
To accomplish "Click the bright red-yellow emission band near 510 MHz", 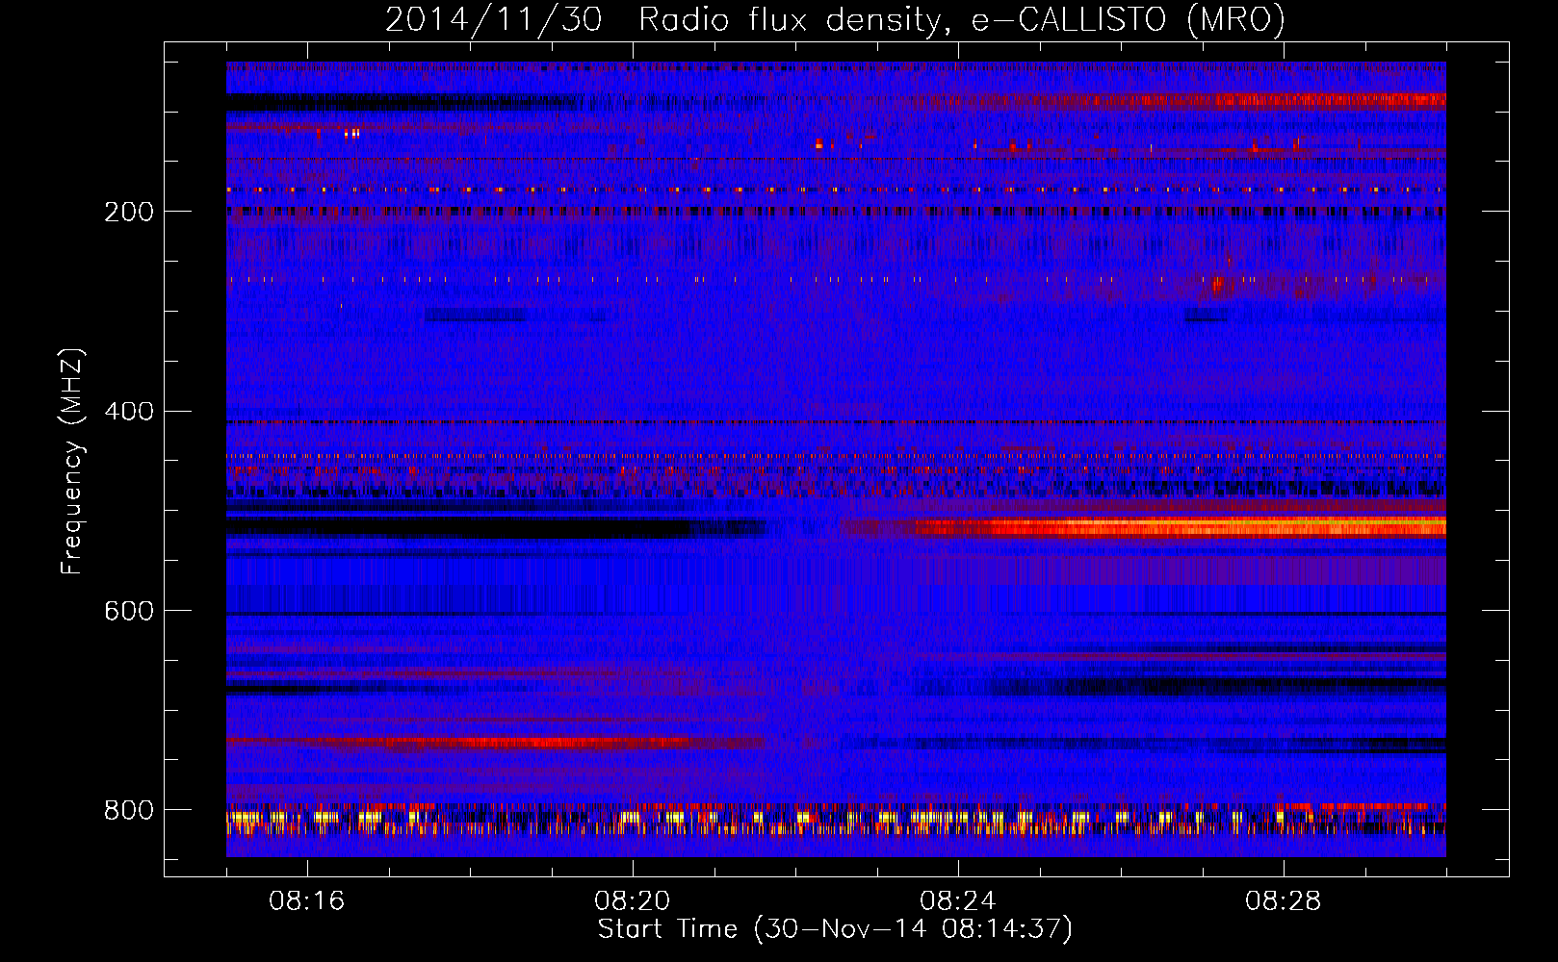I will pyautogui.click(x=1180, y=526).
